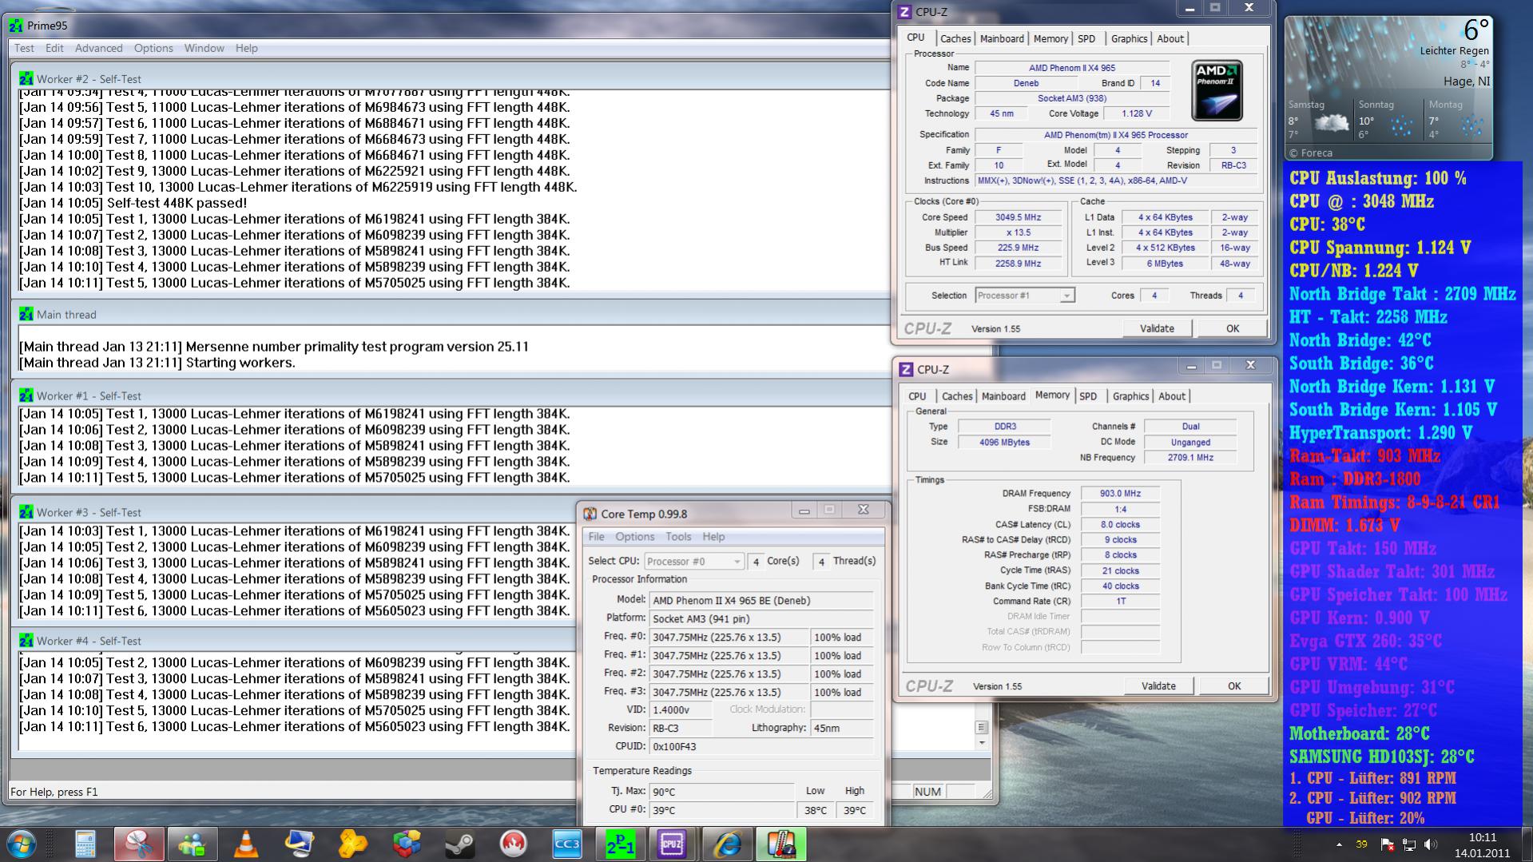This screenshot has height=862, width=1533.
Task: Switch to Core Temp via taskbar icon
Action: (781, 844)
